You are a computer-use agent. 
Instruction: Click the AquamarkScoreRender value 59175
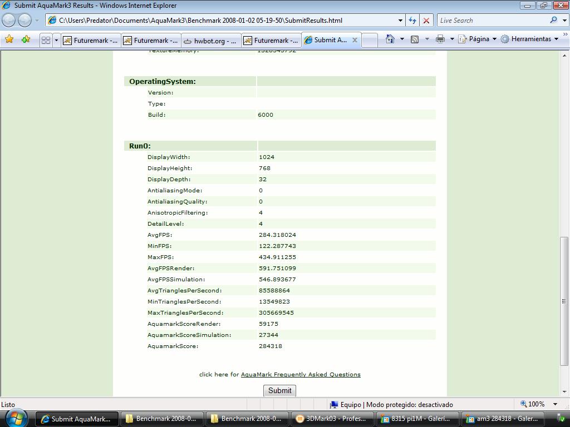pyautogui.click(x=268, y=324)
